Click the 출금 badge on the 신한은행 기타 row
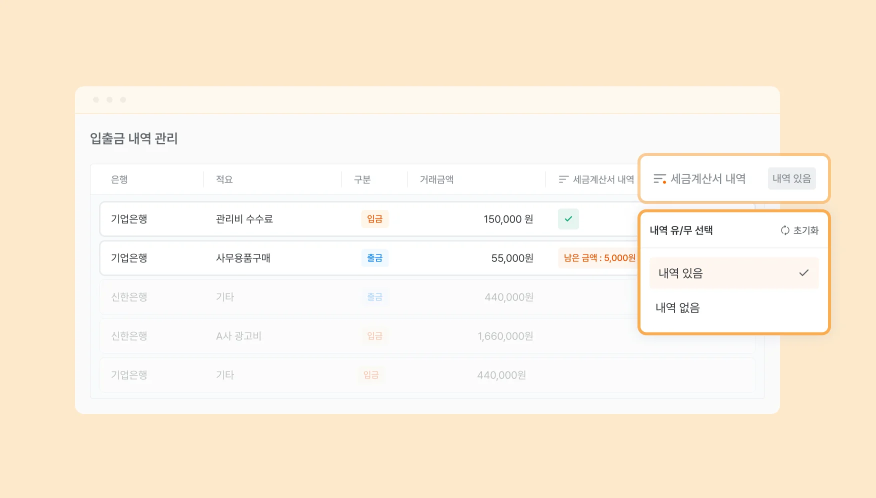The image size is (876, 498). pyautogui.click(x=374, y=296)
